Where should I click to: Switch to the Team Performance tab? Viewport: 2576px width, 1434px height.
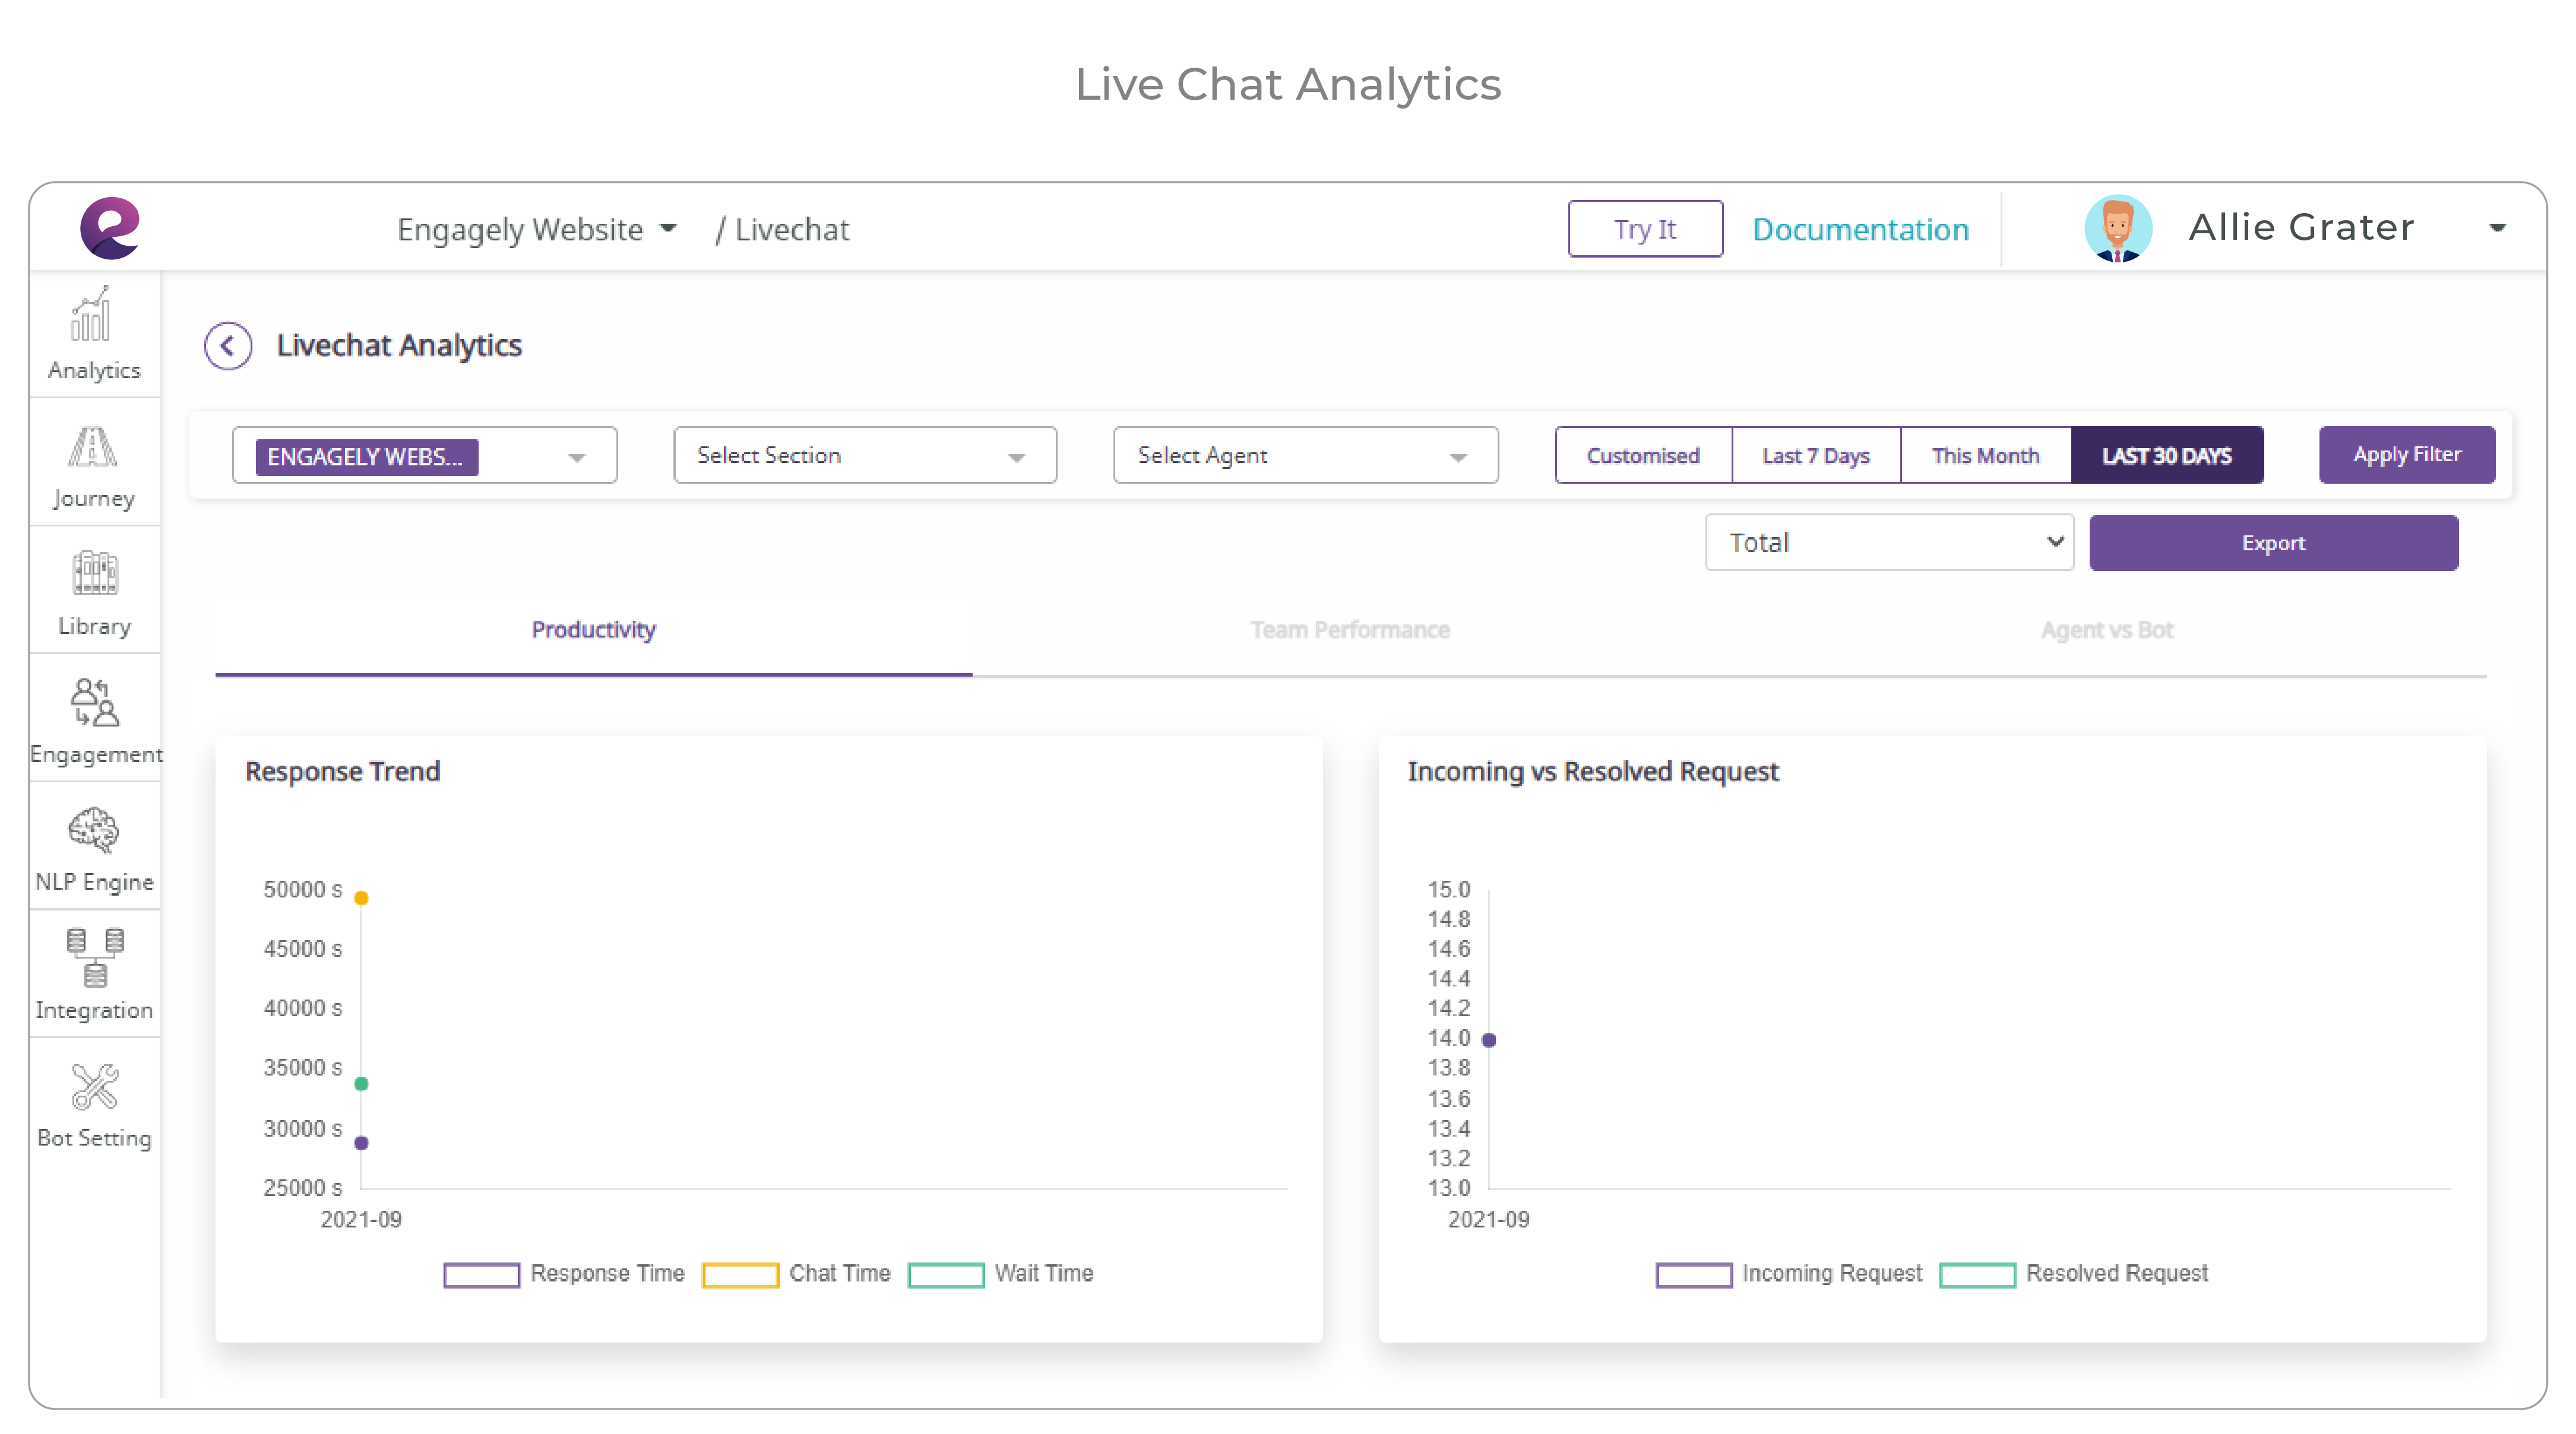tap(1350, 630)
